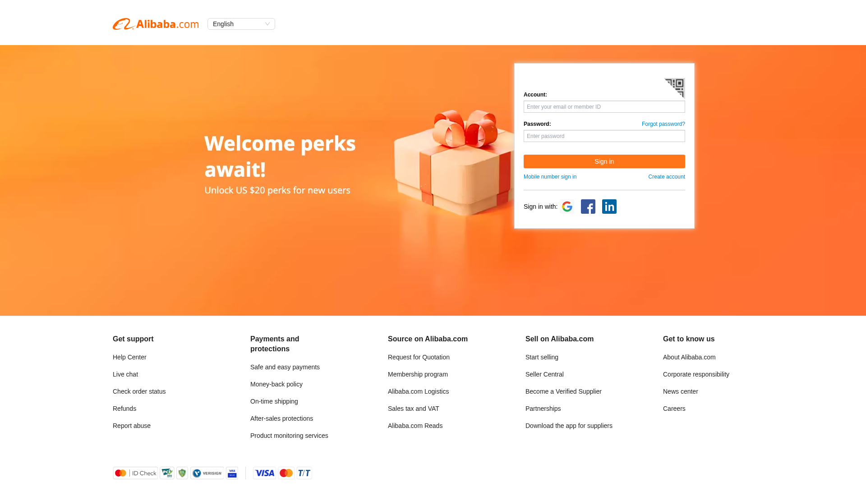Screen dimensions: 866x487
Task: Click the orange Sign in button
Action: [x=604, y=161]
